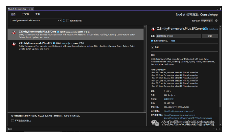227x134 pixels.
Task: Open the nuget.org link in details header
Action: point(213,29)
